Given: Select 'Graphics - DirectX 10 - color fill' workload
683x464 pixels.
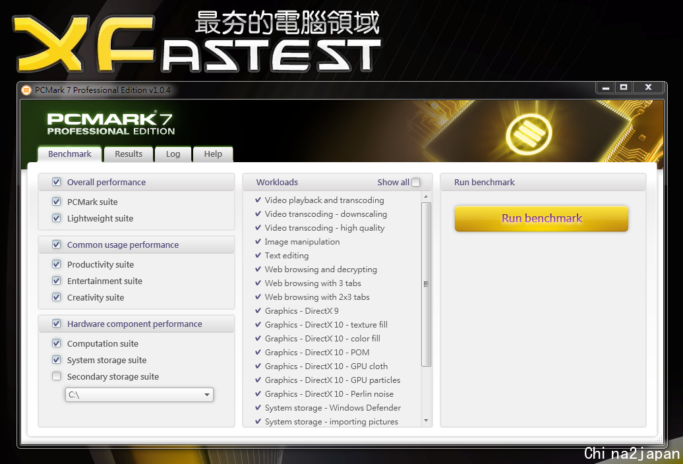Looking at the screenshot, I should tap(322, 339).
